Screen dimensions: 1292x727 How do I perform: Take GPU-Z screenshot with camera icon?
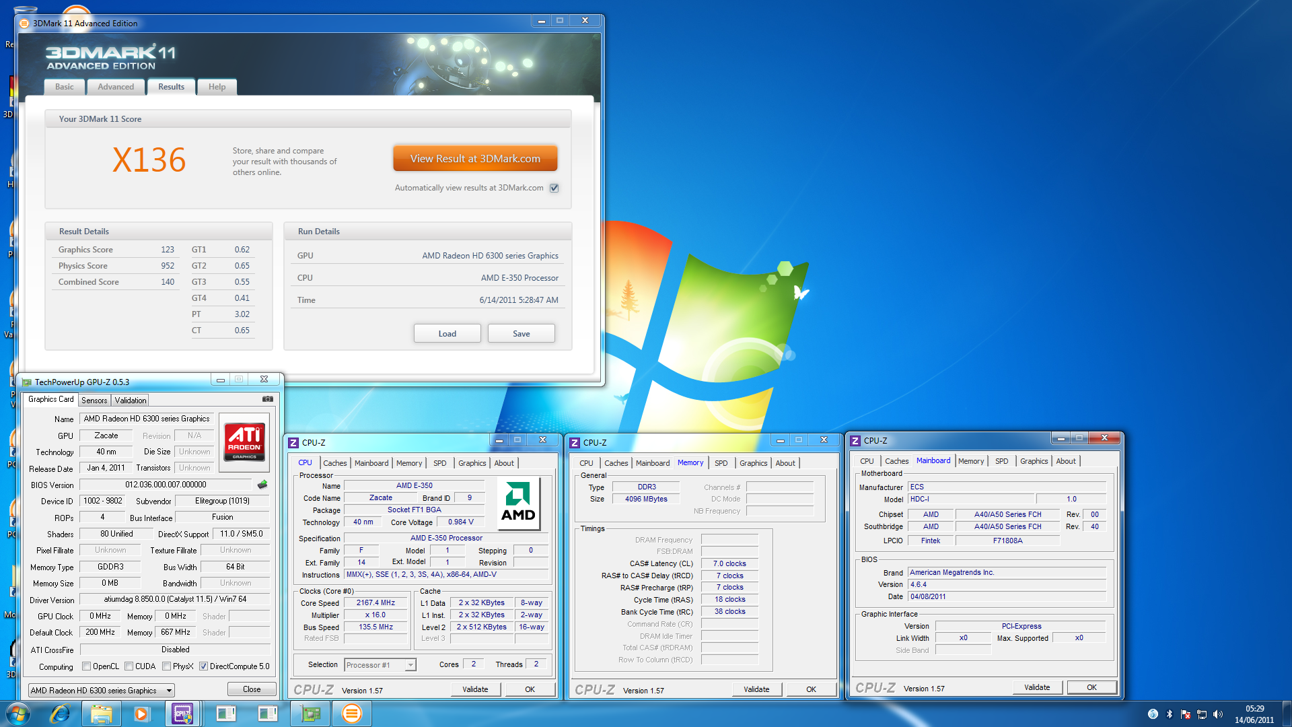tap(268, 399)
